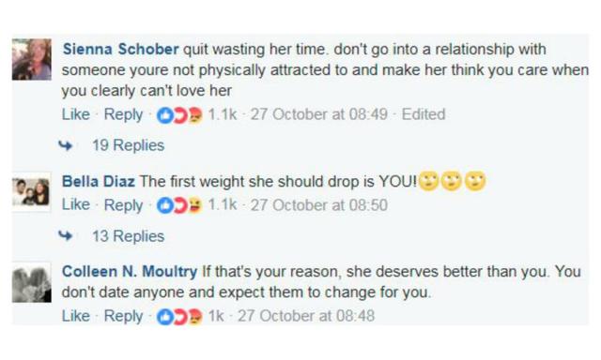Reply to Bella Diaz's comment
The height and width of the screenshot is (360, 601).
[x=123, y=205]
